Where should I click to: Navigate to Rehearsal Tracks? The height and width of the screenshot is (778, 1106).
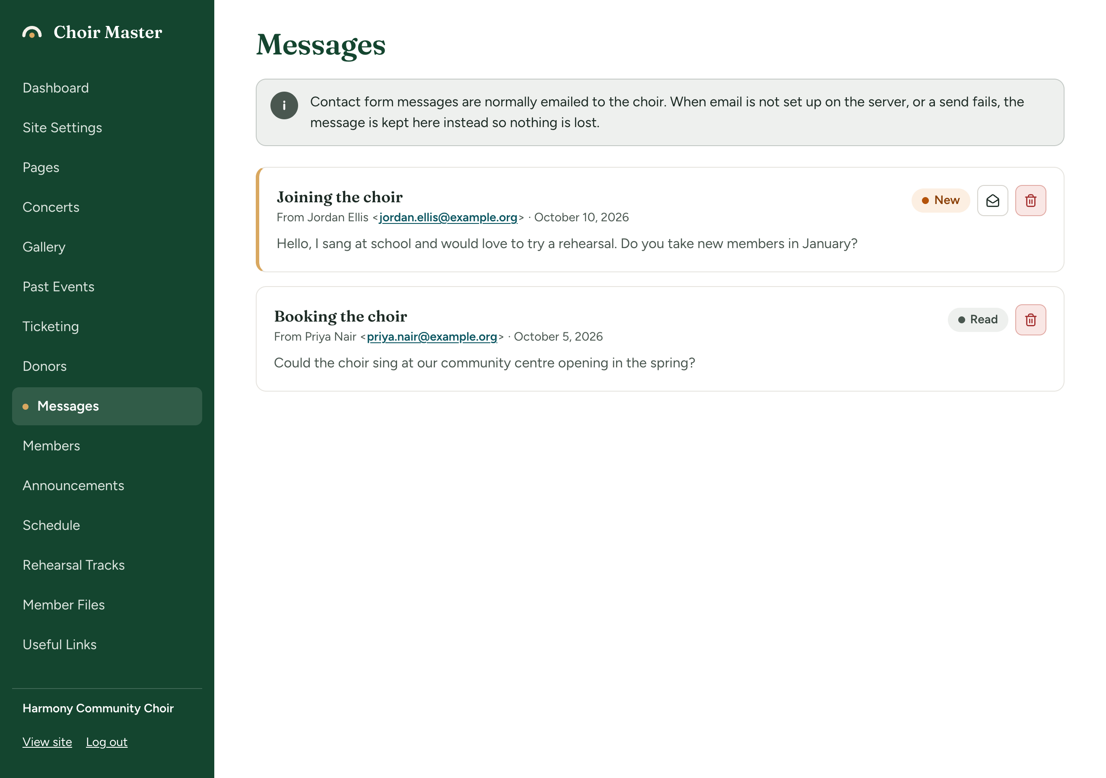[107, 565]
